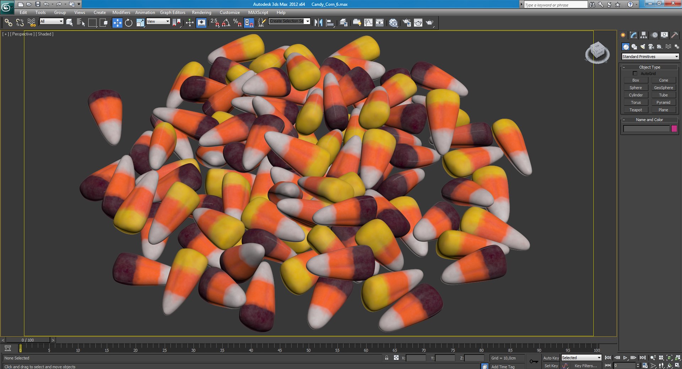Switch to the Hierarchy panel tab
682x369 pixels.
coord(644,35)
